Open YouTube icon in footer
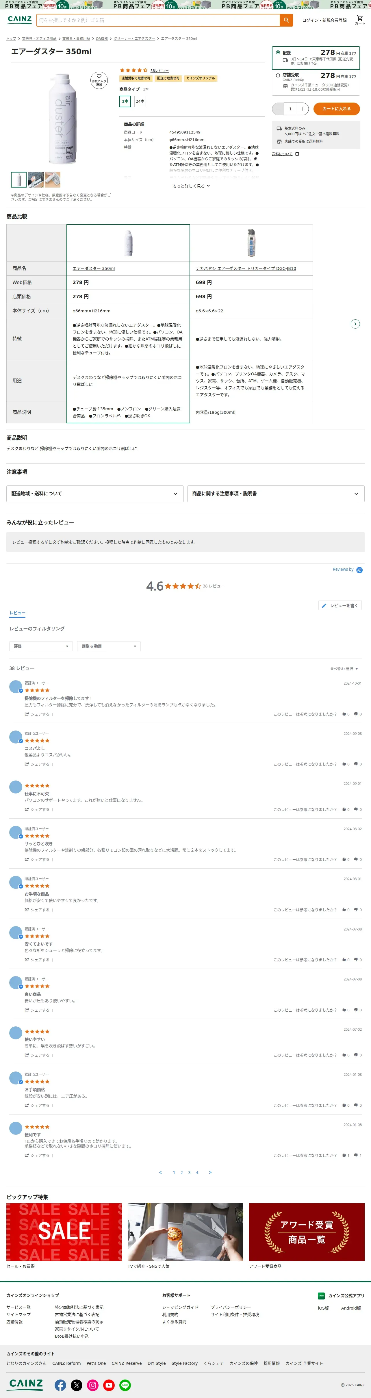This screenshot has height=1398, width=371. tap(109, 1386)
